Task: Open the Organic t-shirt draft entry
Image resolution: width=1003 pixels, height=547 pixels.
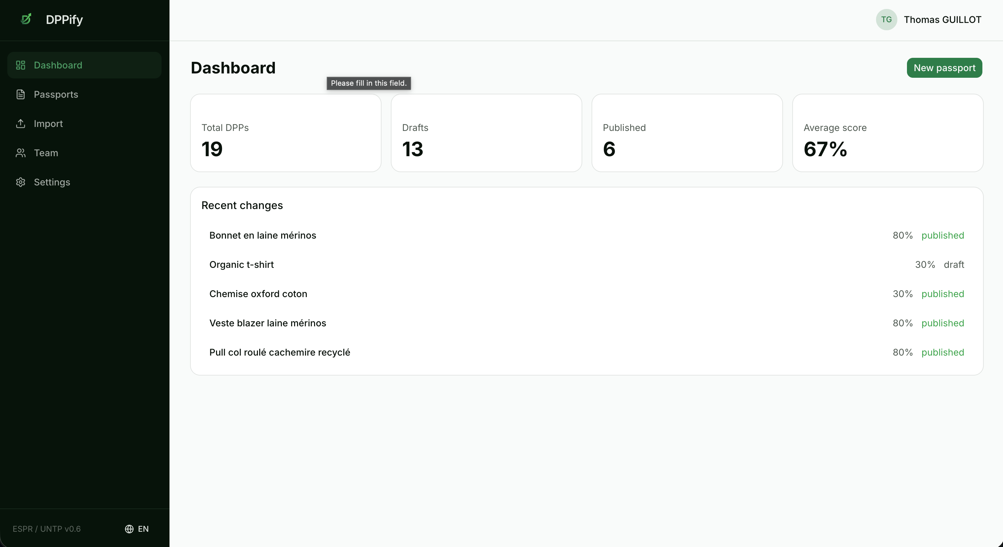Action: coord(241,264)
